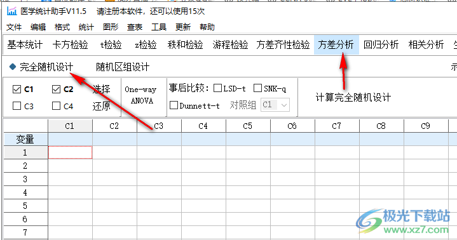Select the 方差分析 tab

click(x=336, y=45)
